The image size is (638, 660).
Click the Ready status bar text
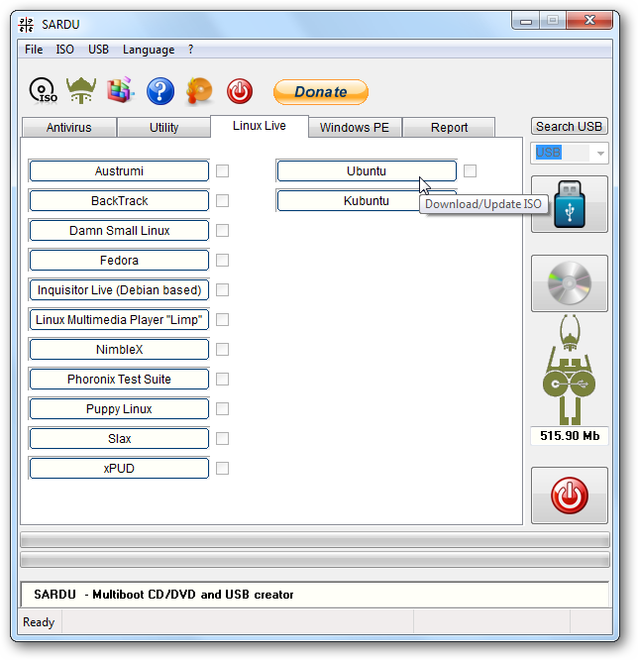click(x=39, y=622)
